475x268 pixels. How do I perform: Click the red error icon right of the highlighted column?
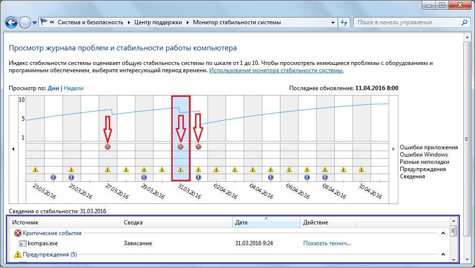click(x=198, y=147)
